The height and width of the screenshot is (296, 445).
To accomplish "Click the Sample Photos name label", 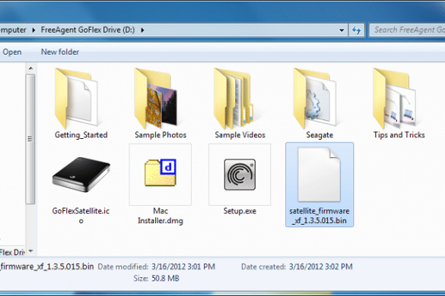I will click(x=161, y=135).
